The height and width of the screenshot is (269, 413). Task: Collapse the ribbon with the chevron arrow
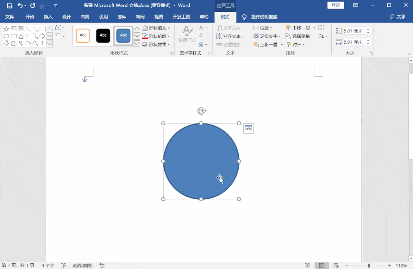point(408,54)
